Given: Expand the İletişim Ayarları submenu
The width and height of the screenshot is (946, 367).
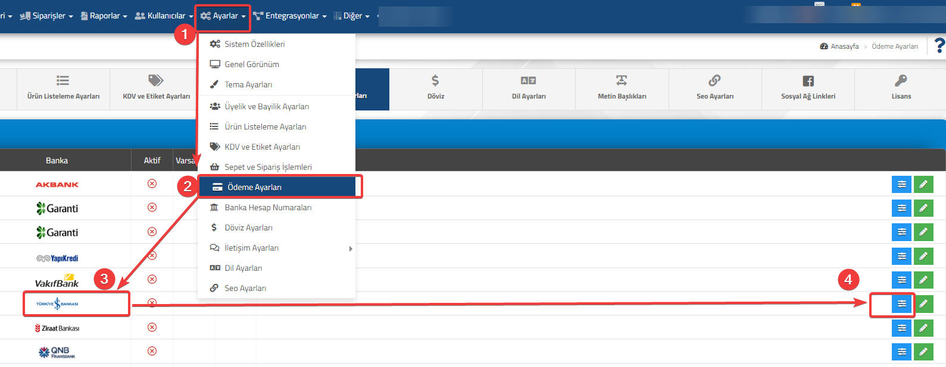Looking at the screenshot, I should [x=277, y=248].
